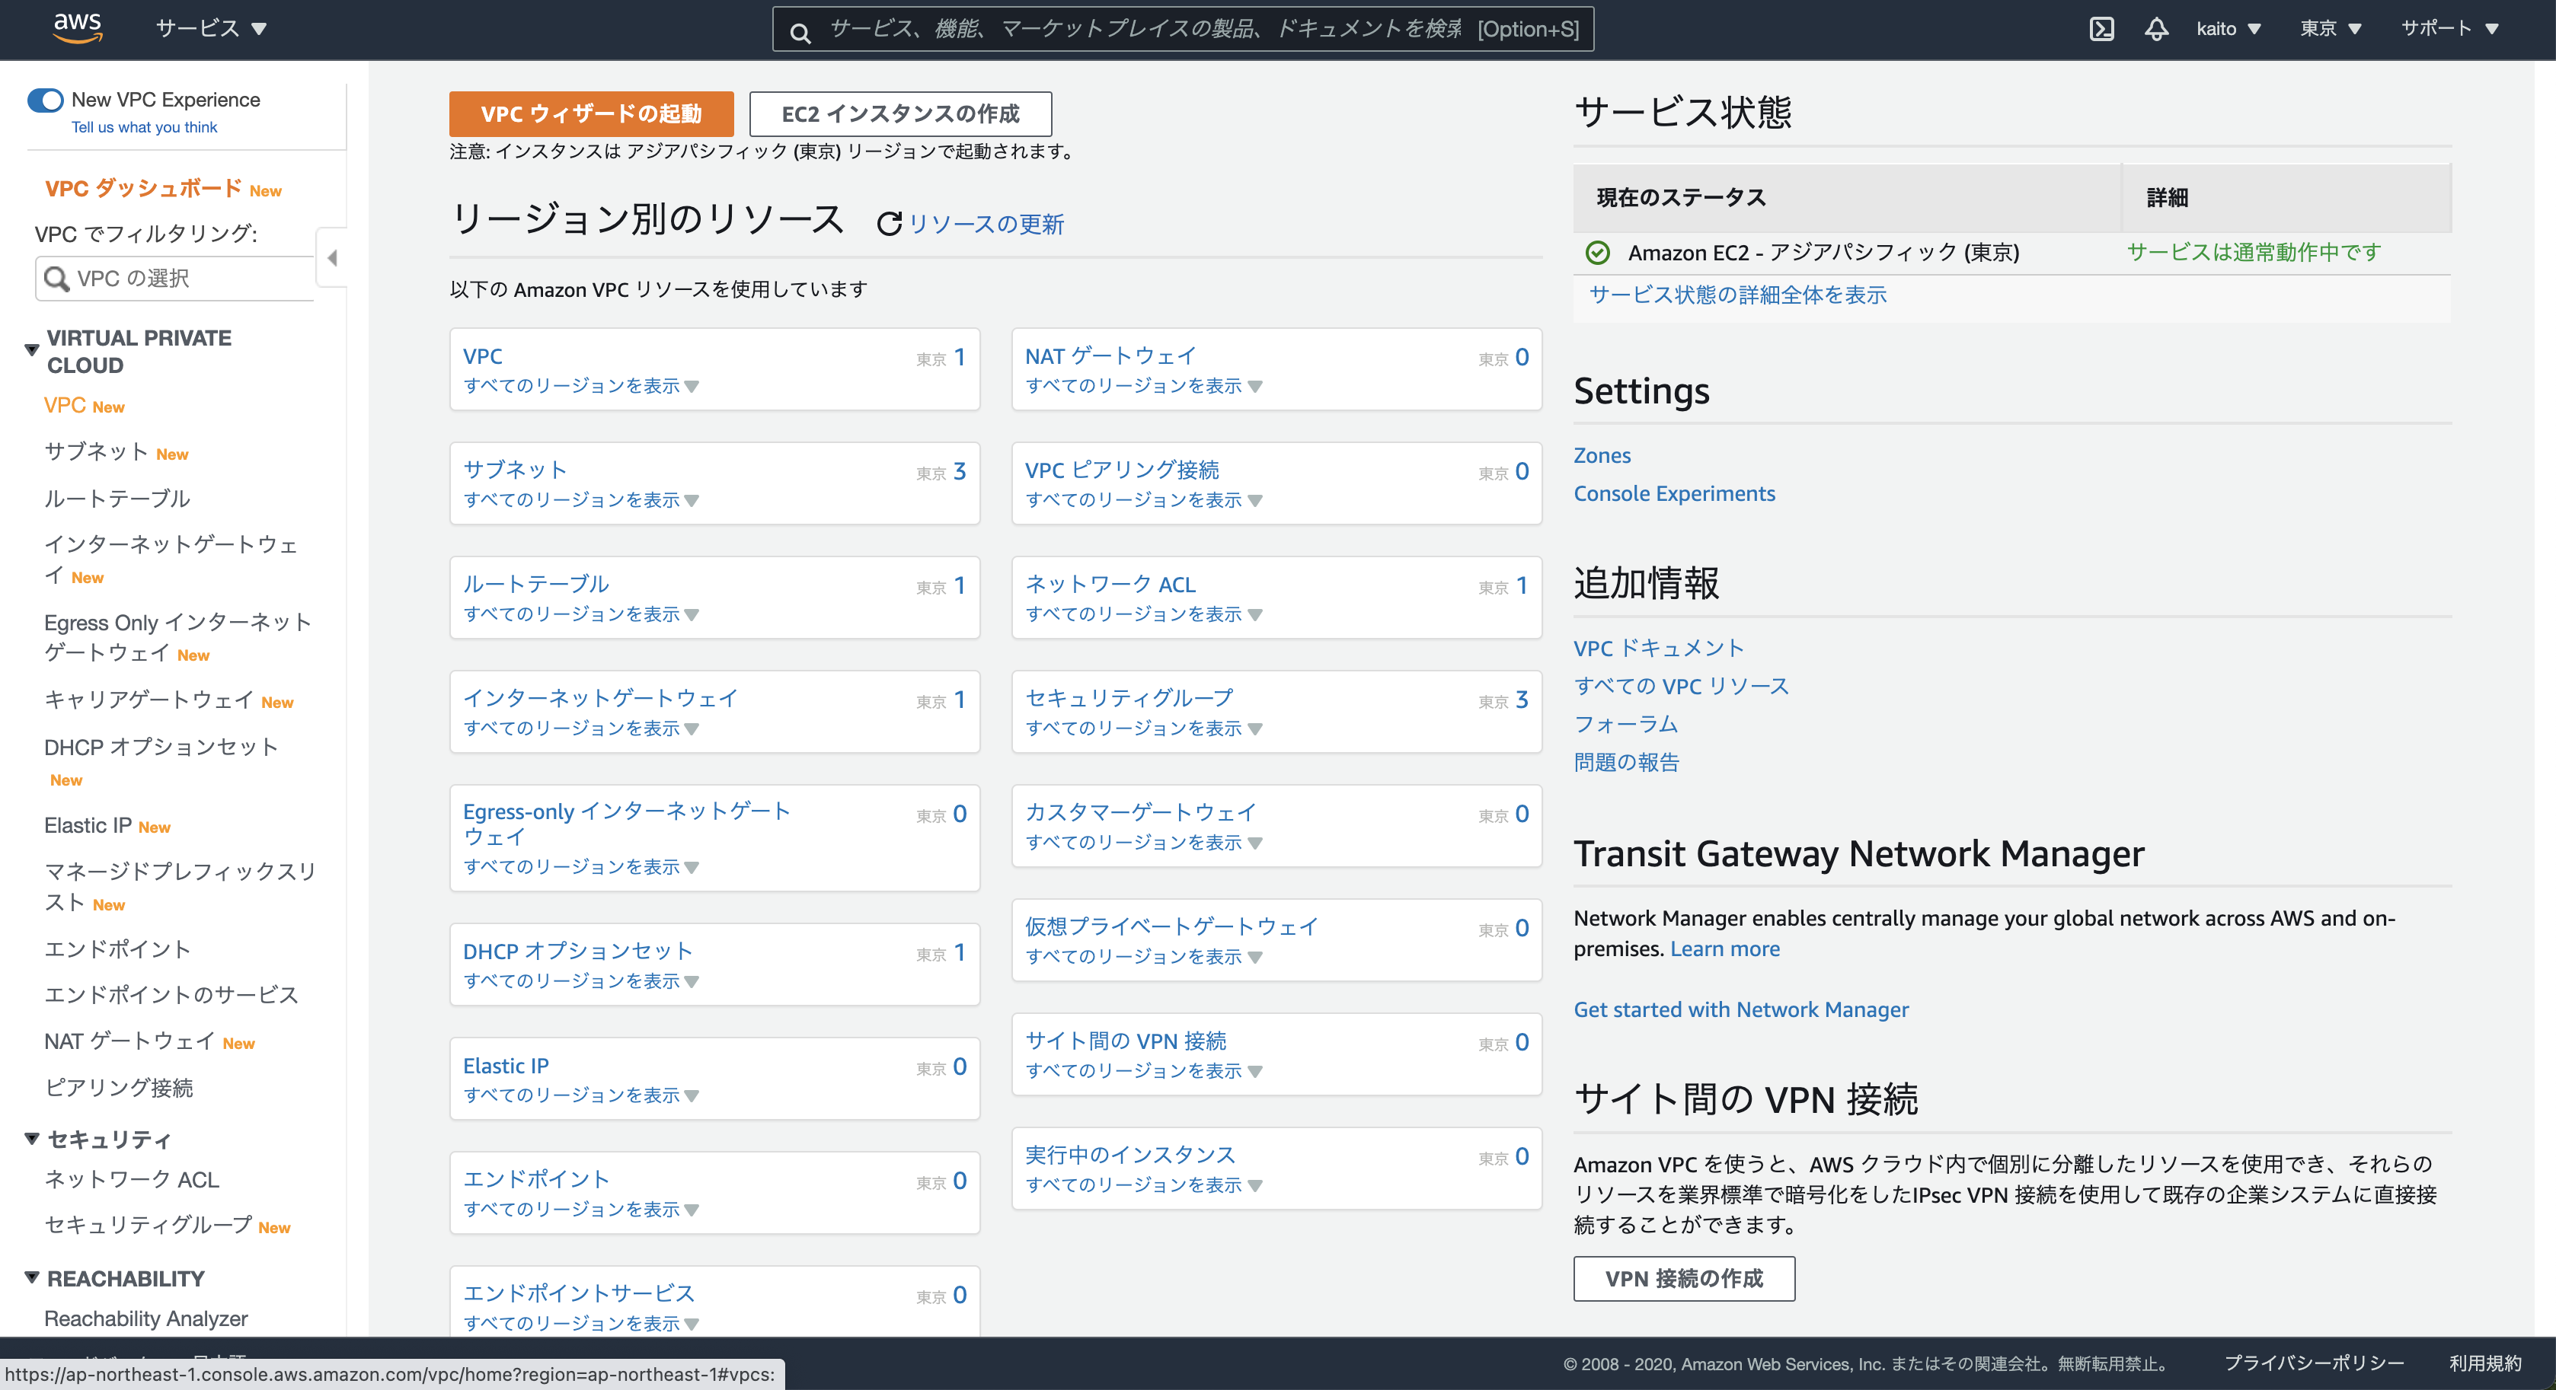The image size is (2556, 1390).
Task: Collapse sidebar with the left arrow handle
Action: click(x=332, y=258)
